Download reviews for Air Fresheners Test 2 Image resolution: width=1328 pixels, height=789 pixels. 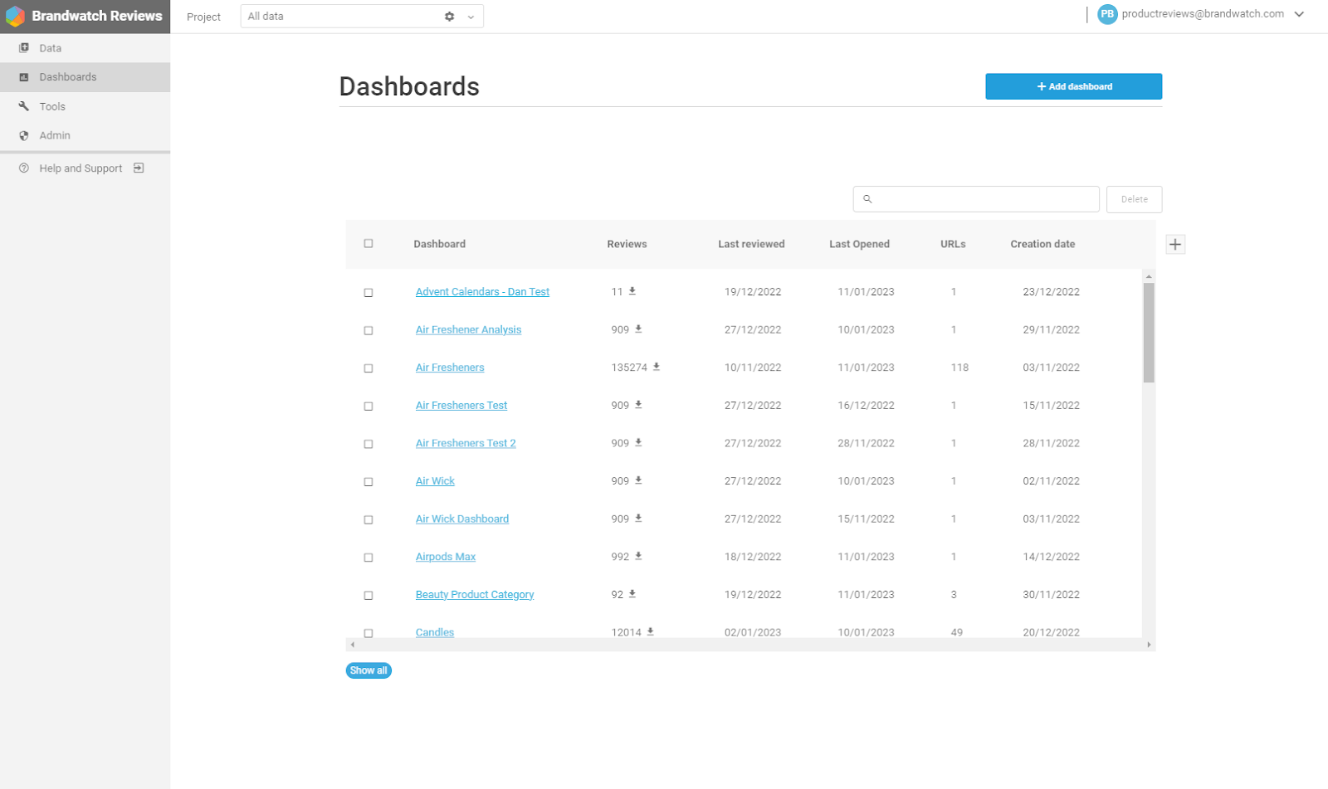pos(638,443)
